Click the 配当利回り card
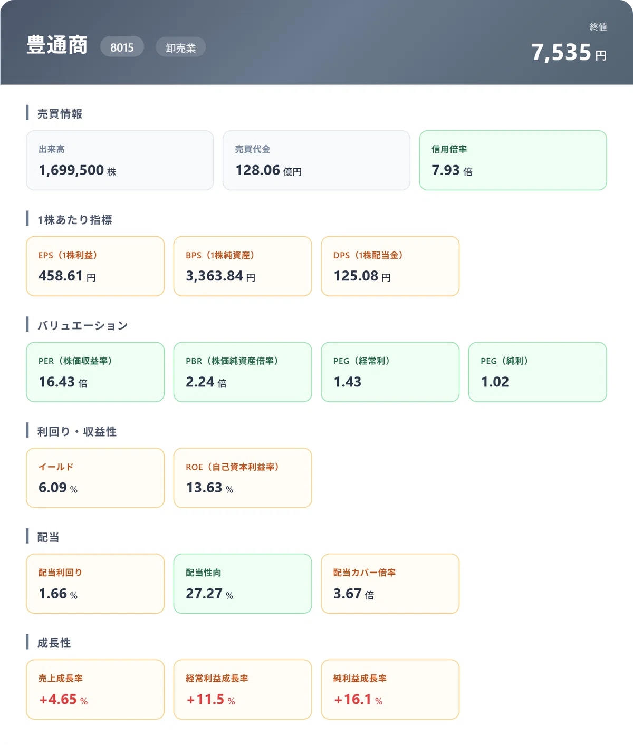The image size is (633, 746). (x=95, y=584)
